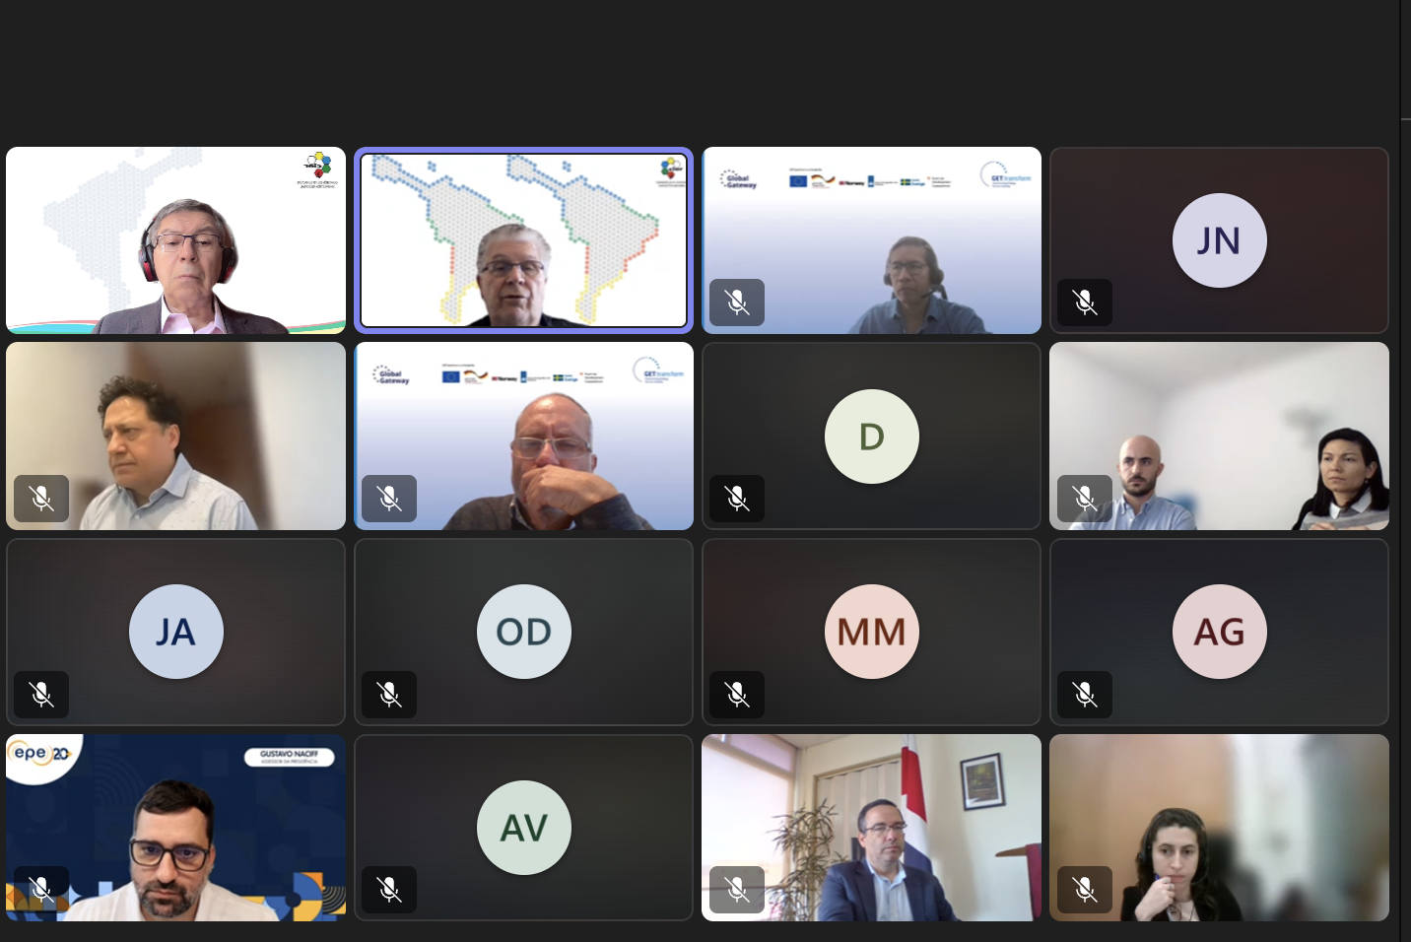The image size is (1411, 942).
Task: Select the AG avatar circle
Action: tap(1219, 632)
